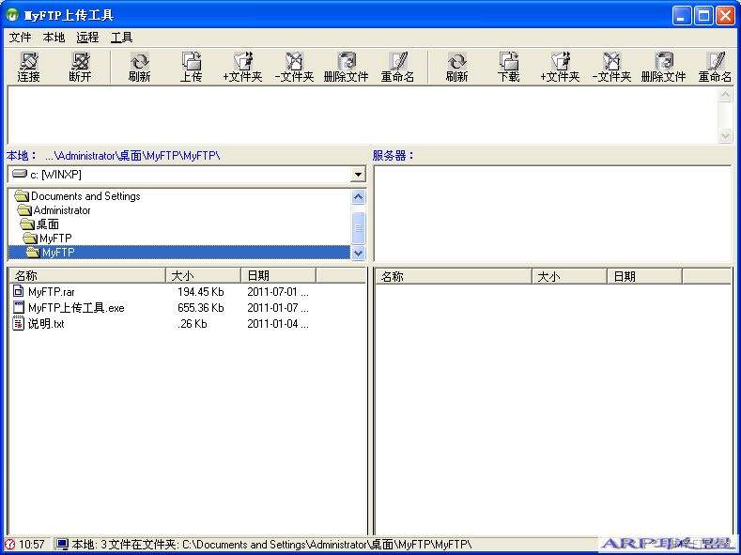This screenshot has height=555, width=741.
Task: Select the unhighlighted MyFTP parent folder
Action: point(48,239)
